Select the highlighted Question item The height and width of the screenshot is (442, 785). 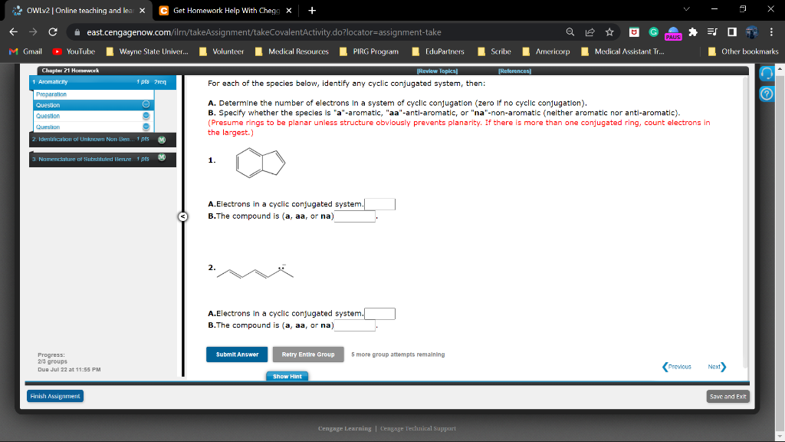coord(94,104)
